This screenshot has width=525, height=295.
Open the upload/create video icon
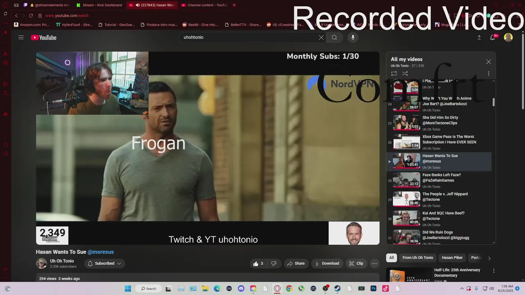(x=479, y=37)
